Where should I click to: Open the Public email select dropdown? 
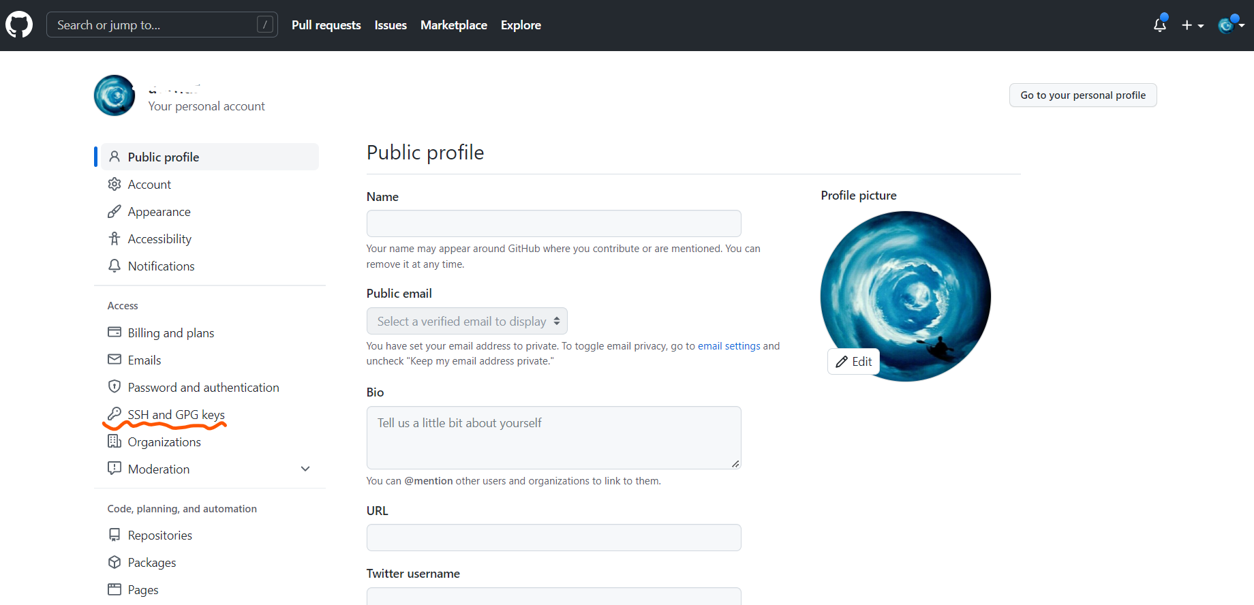pos(467,321)
